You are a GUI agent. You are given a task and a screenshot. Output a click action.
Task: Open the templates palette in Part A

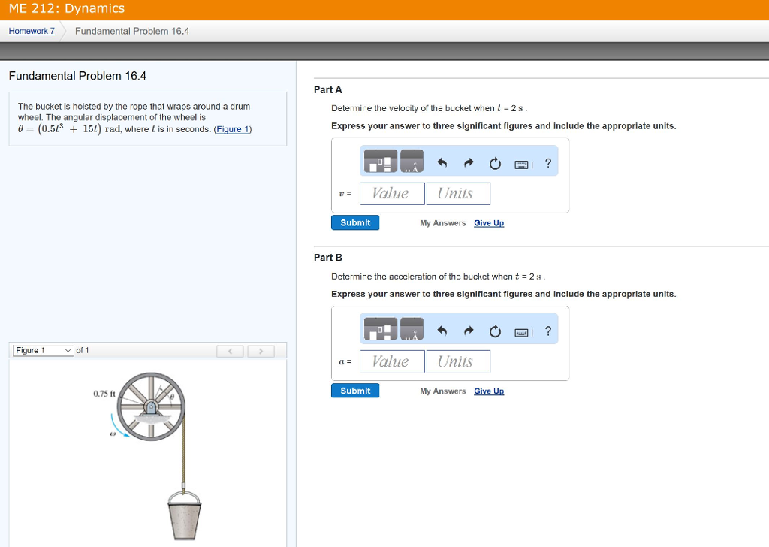[381, 162]
